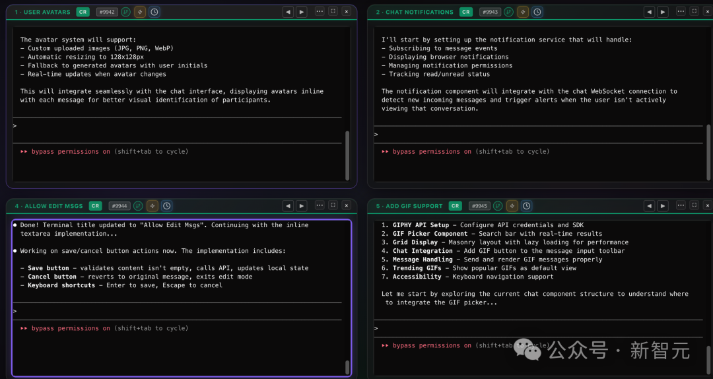Image resolution: width=713 pixels, height=379 pixels.
Task: Select the "2 · Chat Notifications" panel title
Action: tap(415, 12)
